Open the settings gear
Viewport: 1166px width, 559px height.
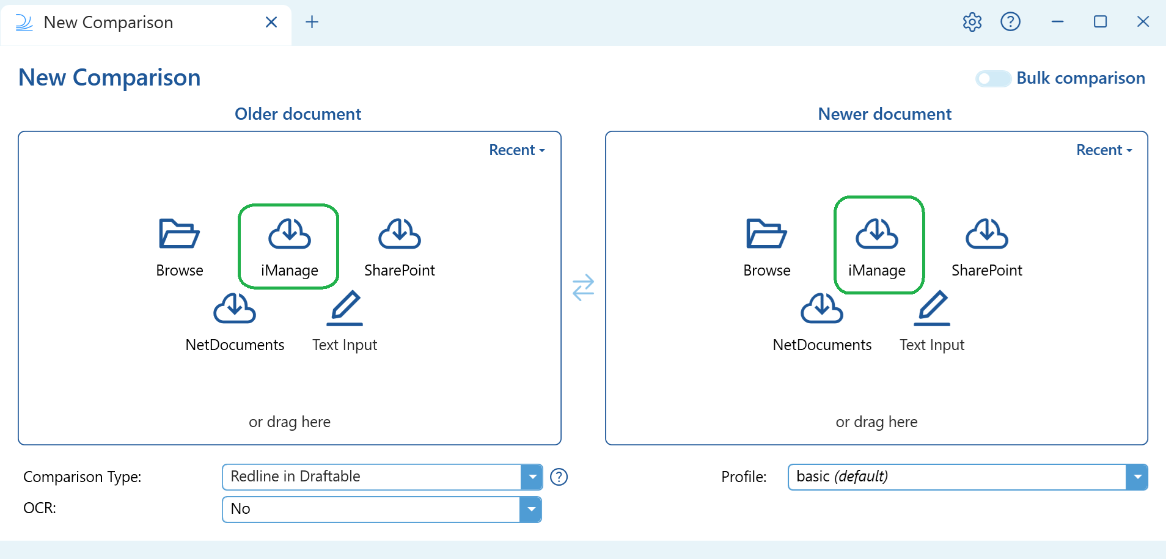(x=972, y=22)
